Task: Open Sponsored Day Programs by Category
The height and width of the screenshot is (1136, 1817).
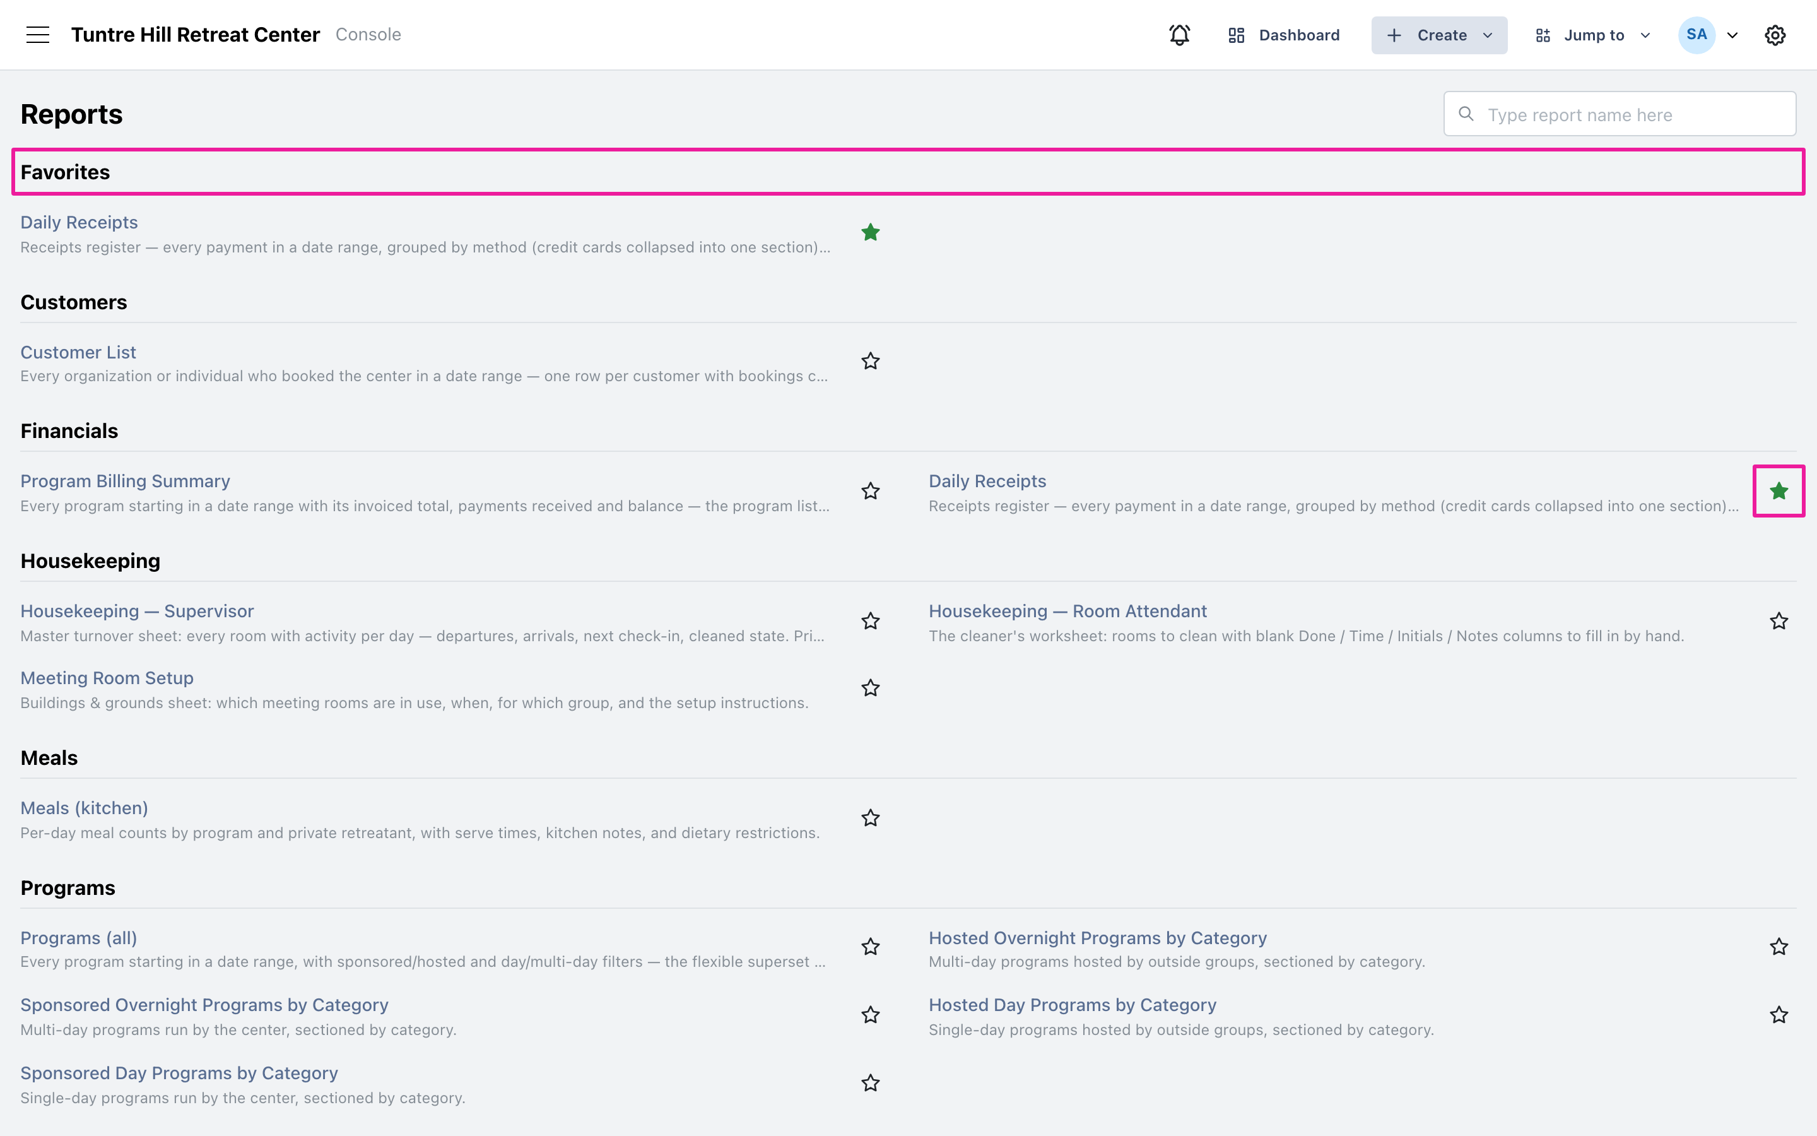Action: pyautogui.click(x=179, y=1073)
